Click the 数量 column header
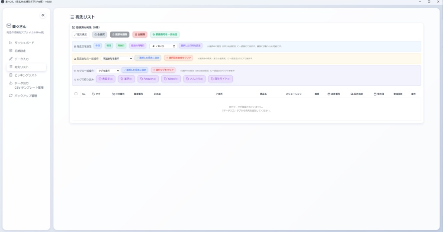 pyautogui.click(x=317, y=94)
